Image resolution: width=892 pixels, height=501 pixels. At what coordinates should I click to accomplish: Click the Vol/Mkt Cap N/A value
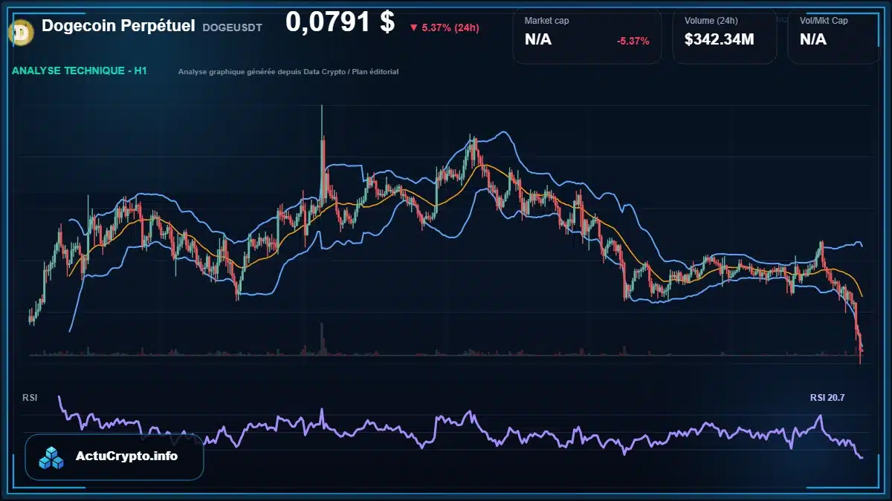(813, 39)
